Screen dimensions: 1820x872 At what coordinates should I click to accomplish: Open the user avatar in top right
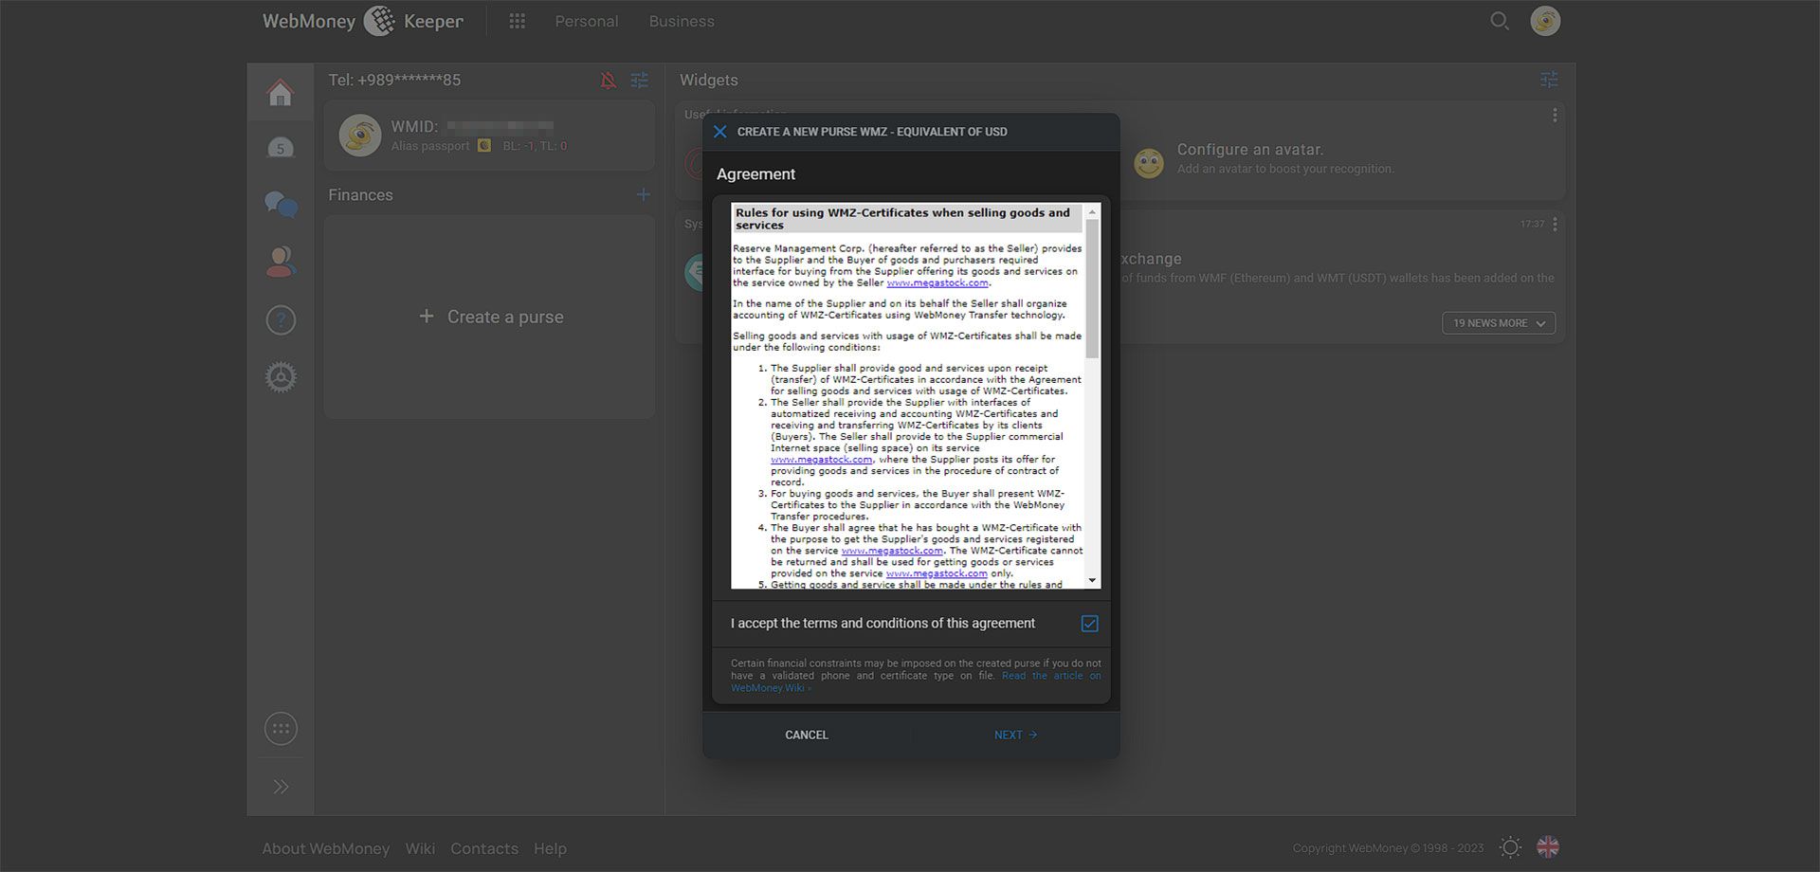pos(1545,21)
